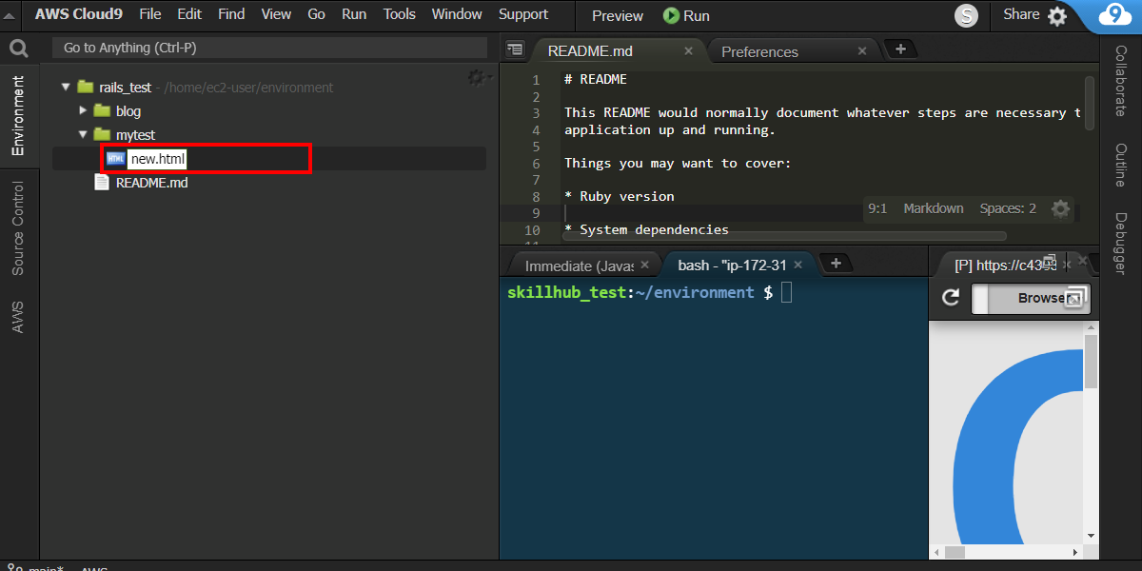Collapse the mytest folder
The height and width of the screenshot is (571, 1142).
pyautogui.click(x=83, y=134)
